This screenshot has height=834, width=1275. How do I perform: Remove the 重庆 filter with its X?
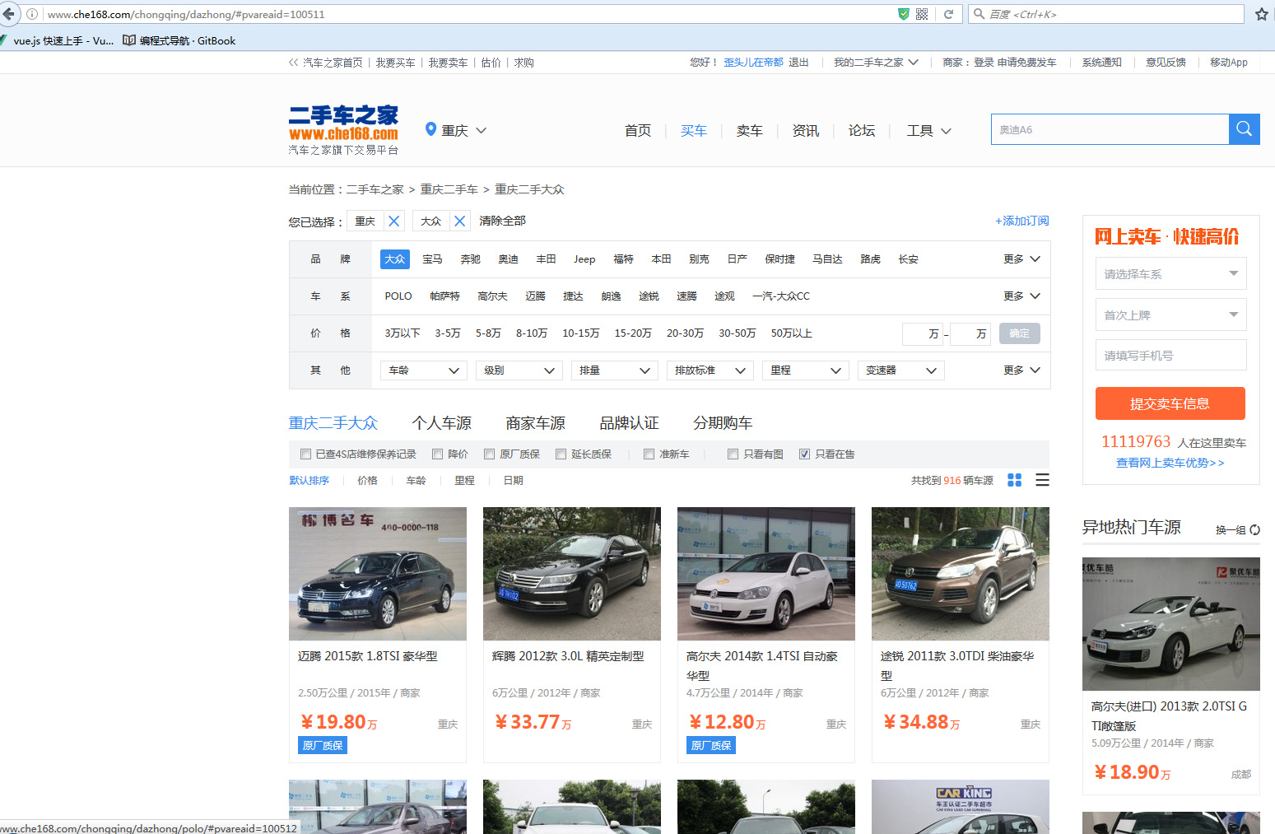(394, 221)
